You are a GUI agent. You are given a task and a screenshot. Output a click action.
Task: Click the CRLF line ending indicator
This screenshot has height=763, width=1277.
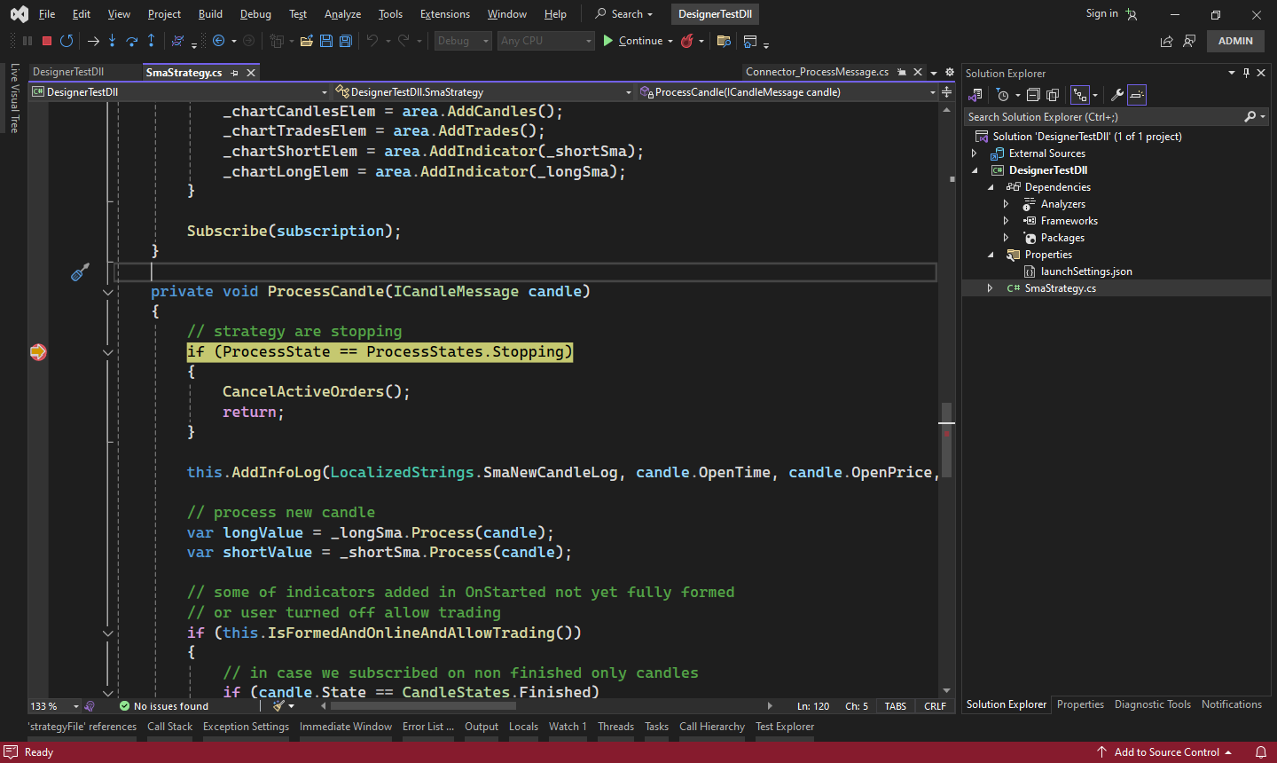click(x=935, y=706)
